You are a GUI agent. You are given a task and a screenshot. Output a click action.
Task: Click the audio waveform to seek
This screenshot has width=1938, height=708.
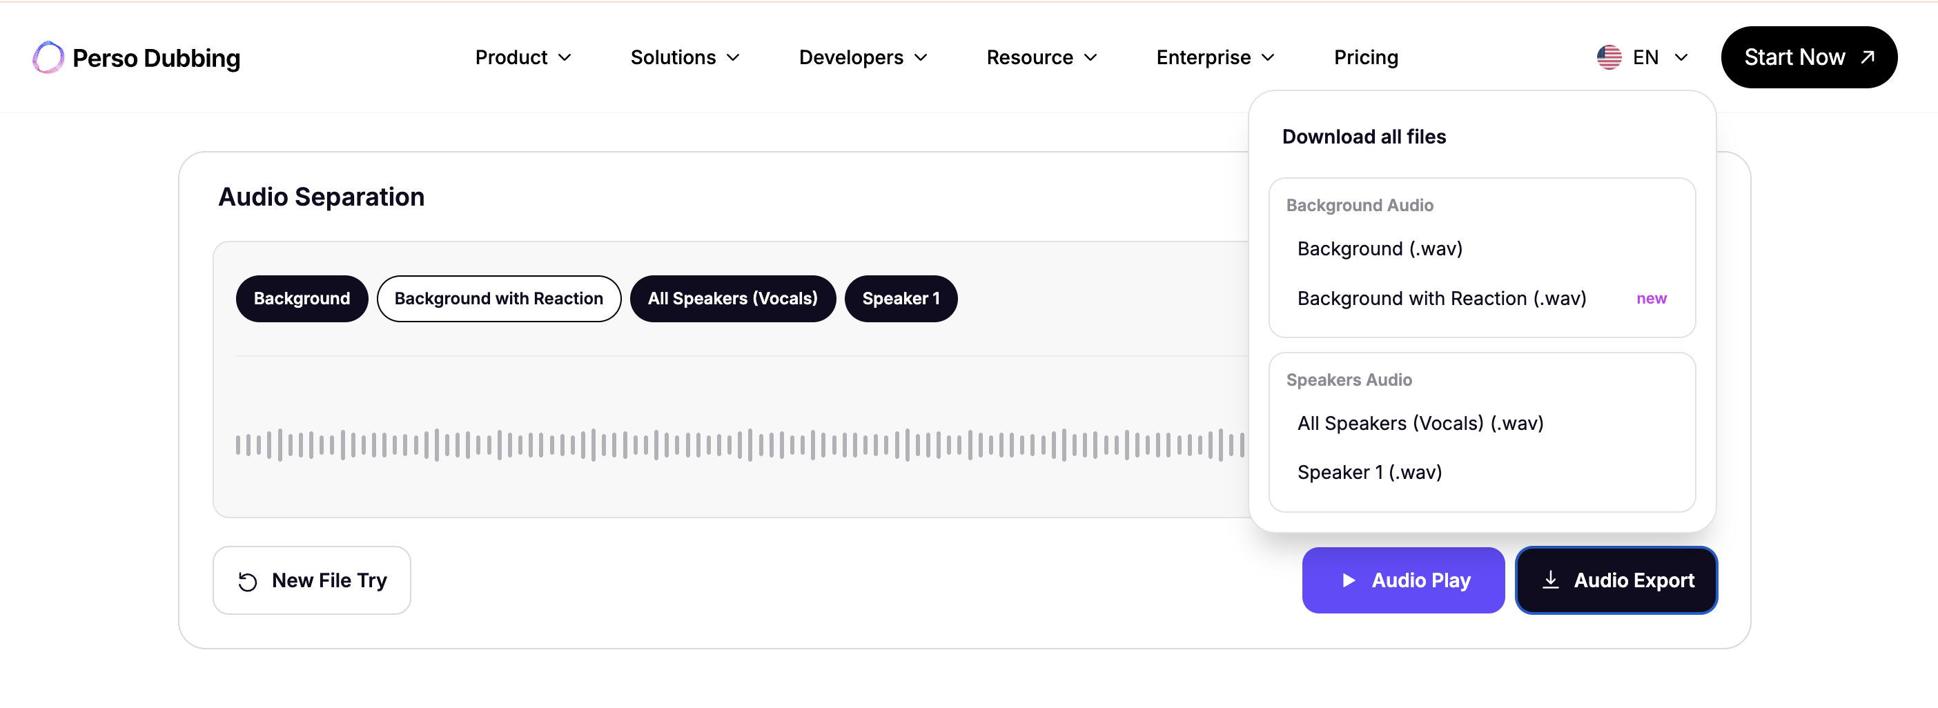(741, 444)
